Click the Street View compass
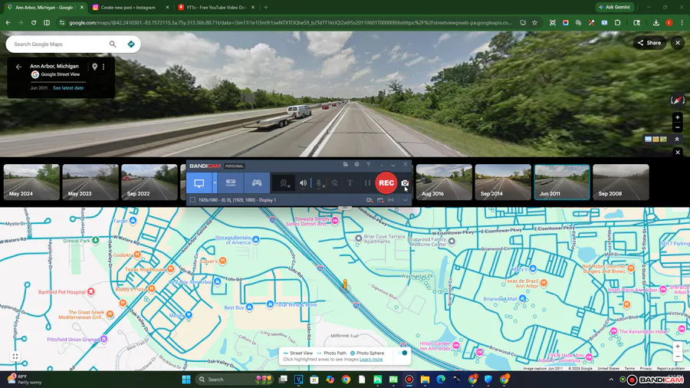690x388 pixels. pyautogui.click(x=677, y=100)
